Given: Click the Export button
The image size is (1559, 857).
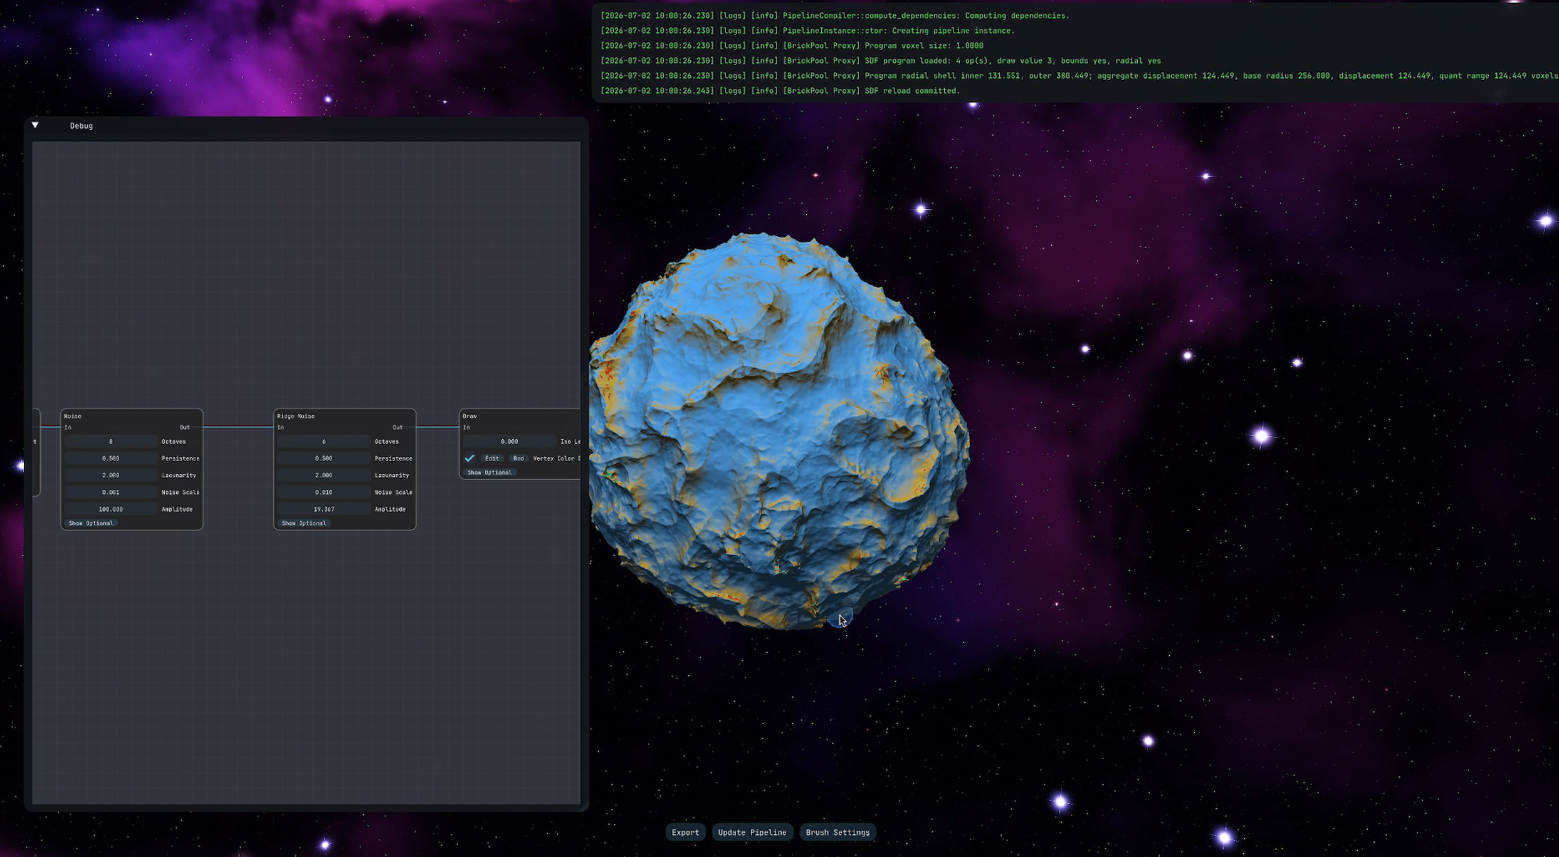Looking at the screenshot, I should coord(685,833).
